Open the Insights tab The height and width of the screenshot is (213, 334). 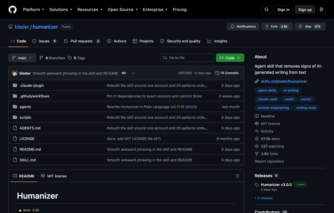(217, 41)
